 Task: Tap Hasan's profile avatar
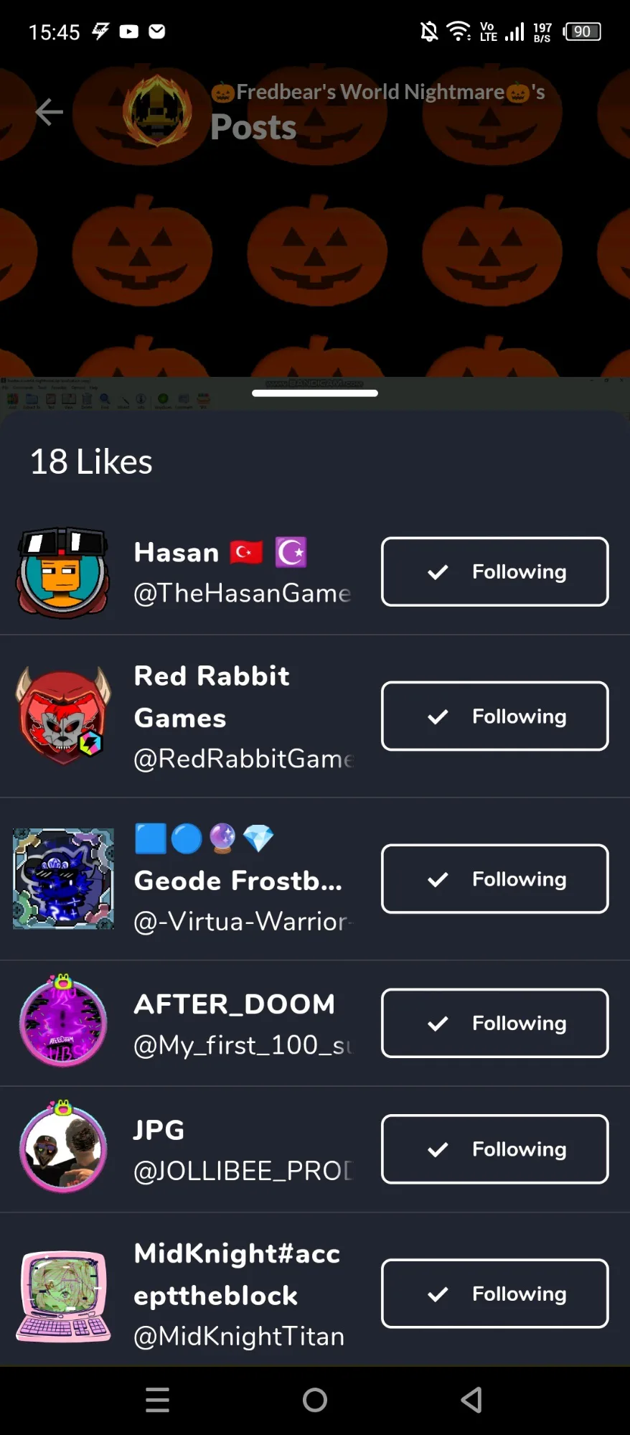click(64, 572)
